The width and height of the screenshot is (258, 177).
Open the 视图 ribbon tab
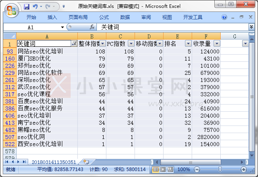click(167, 17)
